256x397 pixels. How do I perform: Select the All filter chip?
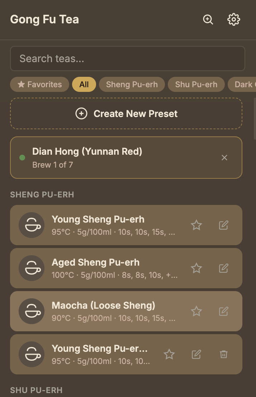click(x=84, y=84)
